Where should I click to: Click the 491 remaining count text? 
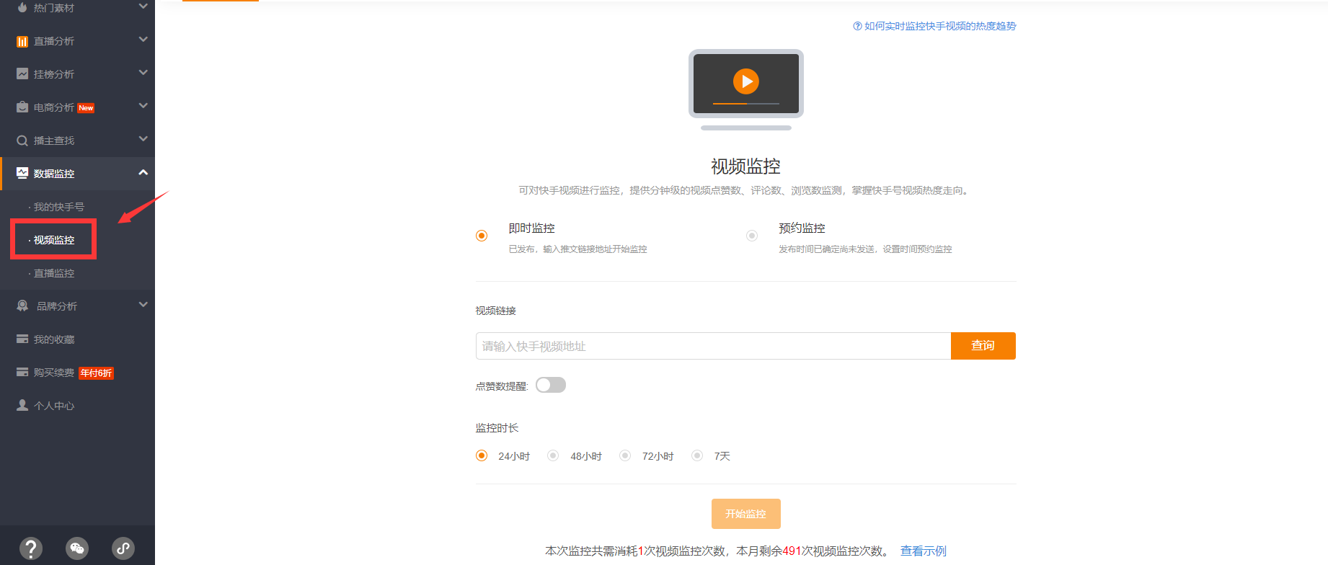coord(792,551)
